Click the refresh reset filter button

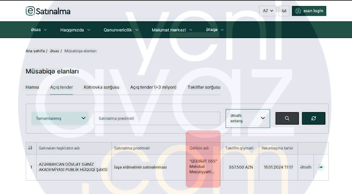tap(313, 118)
